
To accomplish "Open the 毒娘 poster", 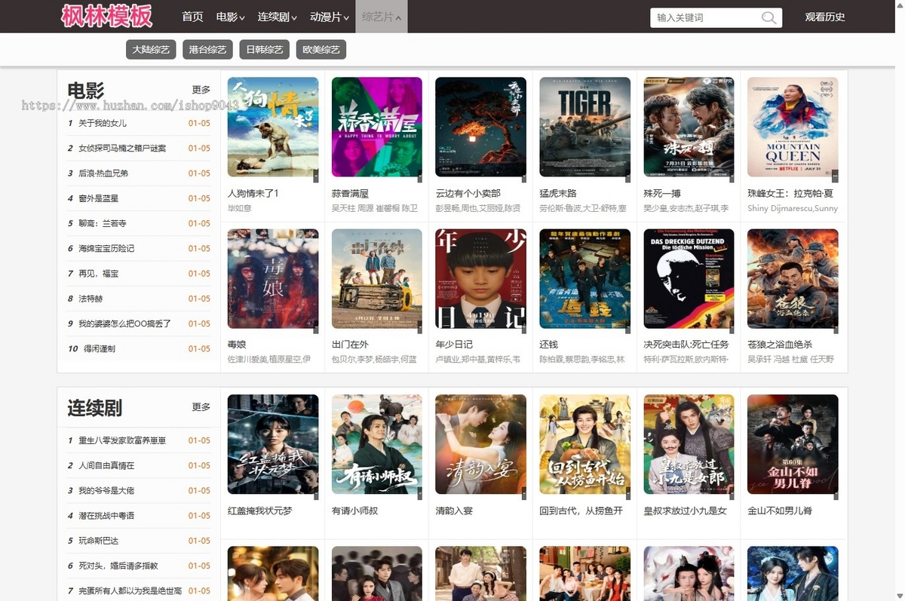I will (273, 279).
